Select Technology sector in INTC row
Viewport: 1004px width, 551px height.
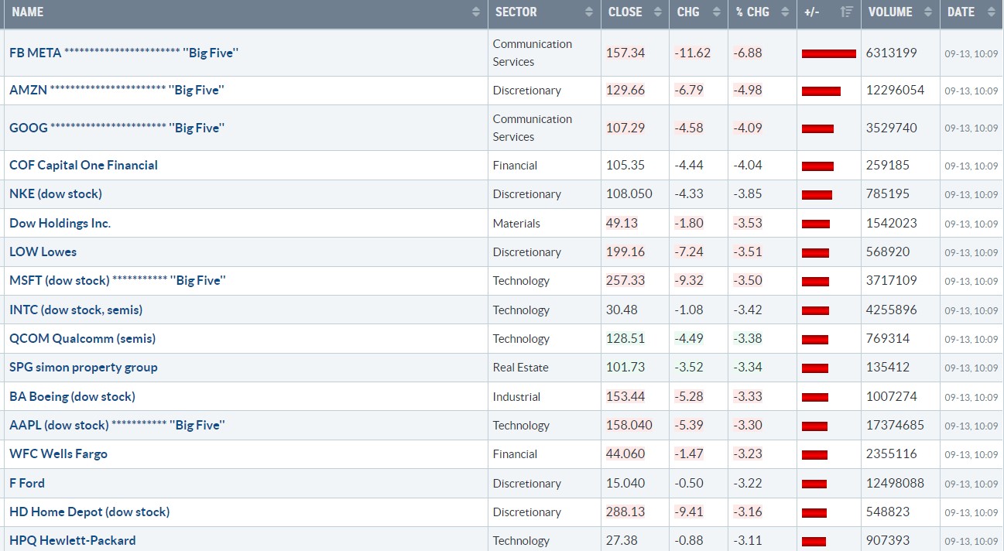pyautogui.click(x=521, y=310)
